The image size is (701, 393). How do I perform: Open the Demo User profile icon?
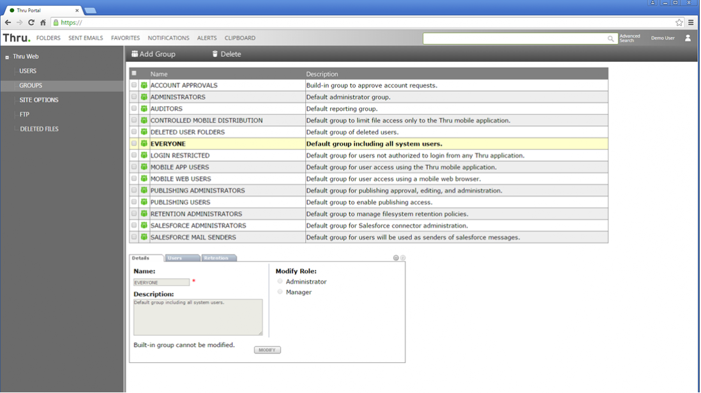coord(688,38)
